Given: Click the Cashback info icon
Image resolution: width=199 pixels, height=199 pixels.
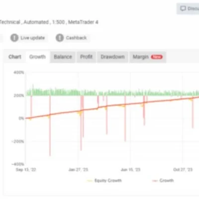Looking at the screenshot, I should 60,38.
